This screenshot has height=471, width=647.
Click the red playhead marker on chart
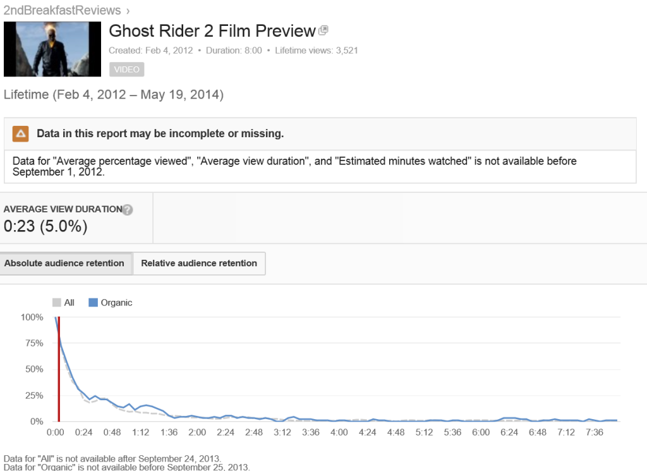pos(59,369)
